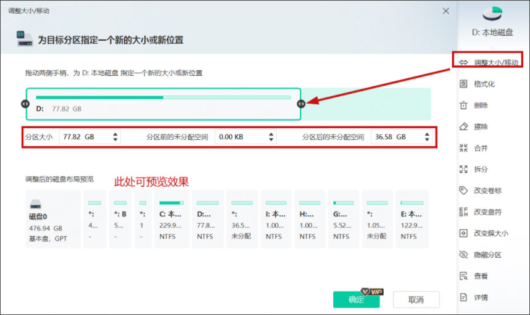
Task: Click 改变盘符 text in the side menu
Action: pos(487,211)
